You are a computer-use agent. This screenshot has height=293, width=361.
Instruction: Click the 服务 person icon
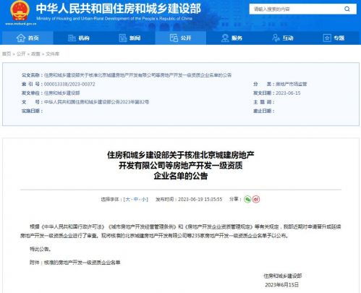[225, 38]
